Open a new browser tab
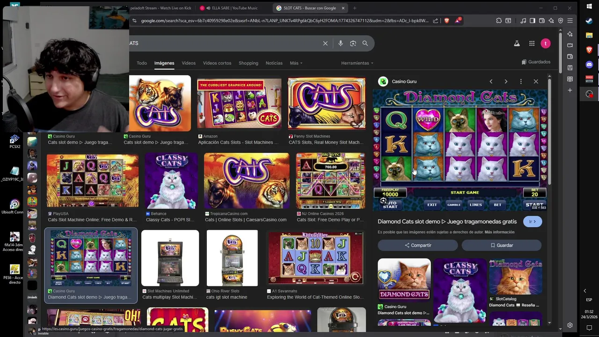 pyautogui.click(x=354, y=8)
